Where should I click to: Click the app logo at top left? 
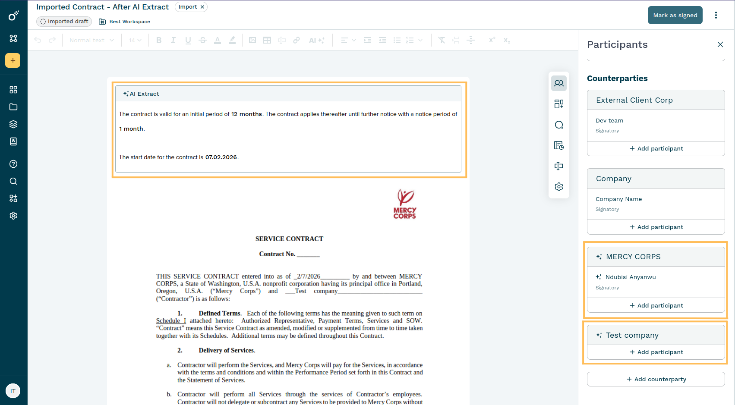point(13,16)
